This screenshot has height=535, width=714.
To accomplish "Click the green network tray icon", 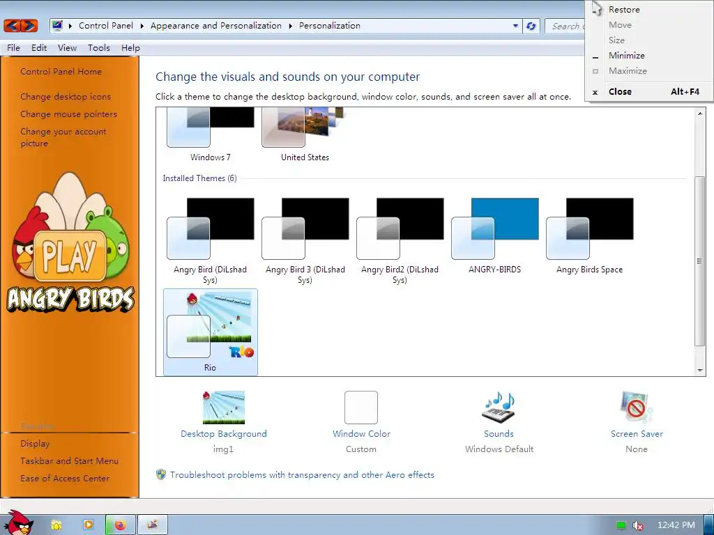I will [621, 525].
